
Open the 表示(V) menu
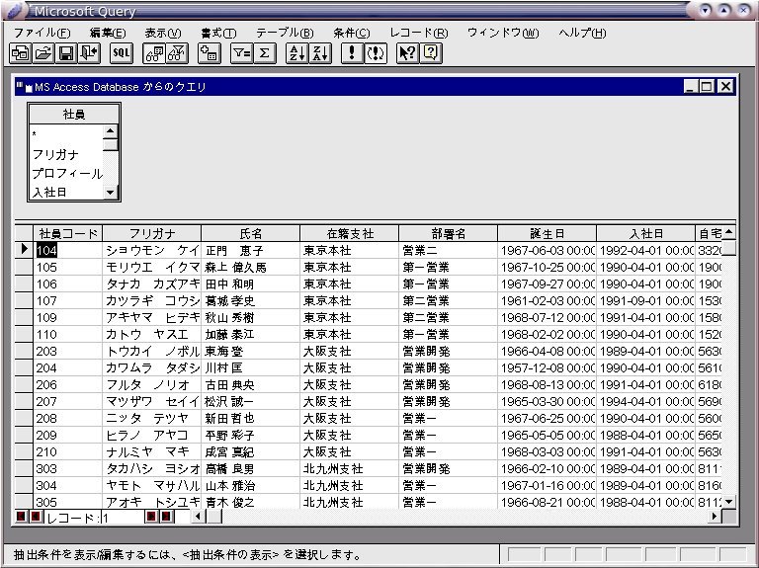click(163, 33)
